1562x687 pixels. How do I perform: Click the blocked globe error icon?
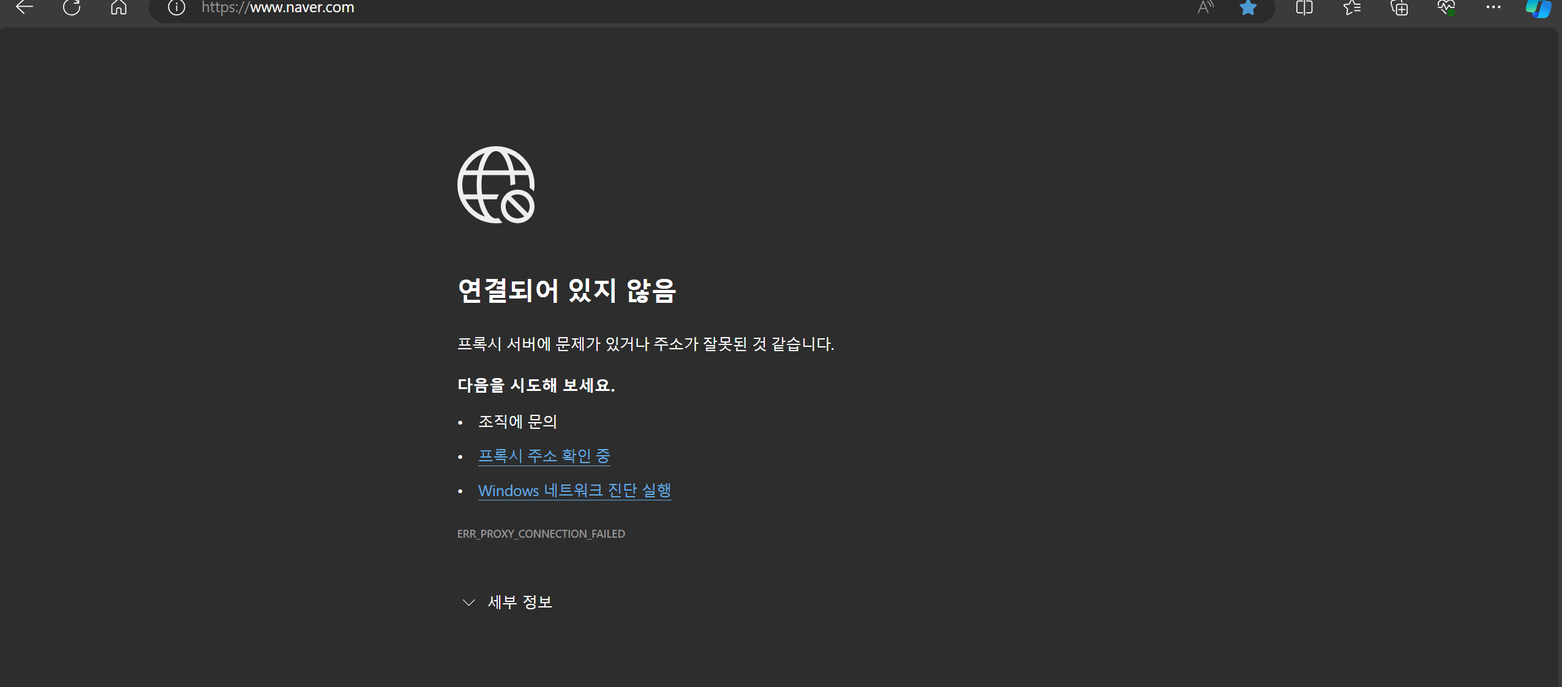point(496,185)
